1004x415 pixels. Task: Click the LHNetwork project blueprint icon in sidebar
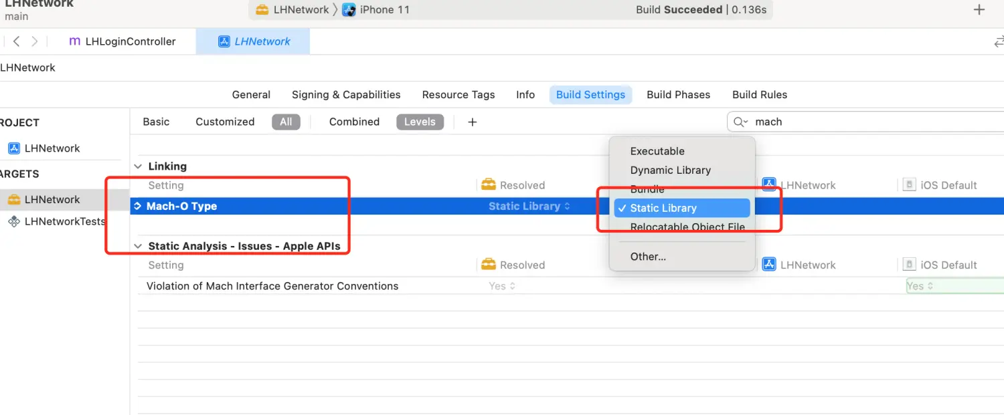coord(14,148)
